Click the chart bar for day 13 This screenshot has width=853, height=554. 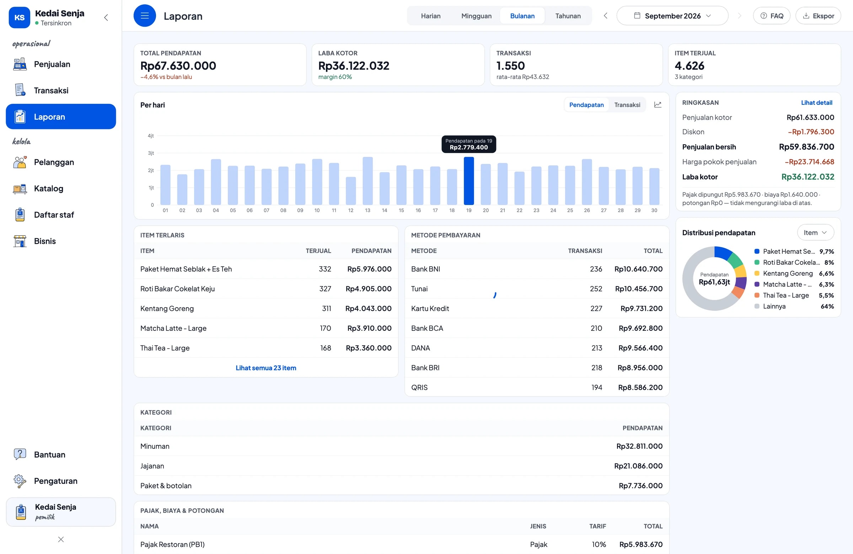click(x=368, y=181)
